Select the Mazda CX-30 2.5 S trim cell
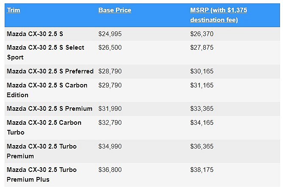Image resolution: width=283 pixels, height=191 pixels. tap(35, 33)
